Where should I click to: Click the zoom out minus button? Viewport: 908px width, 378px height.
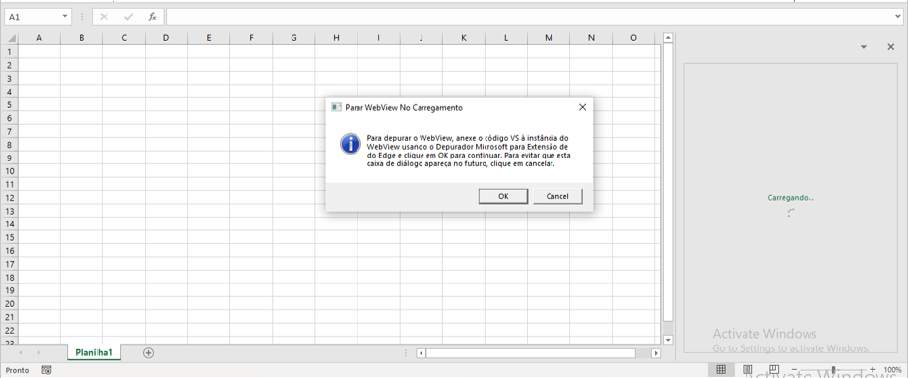click(794, 369)
